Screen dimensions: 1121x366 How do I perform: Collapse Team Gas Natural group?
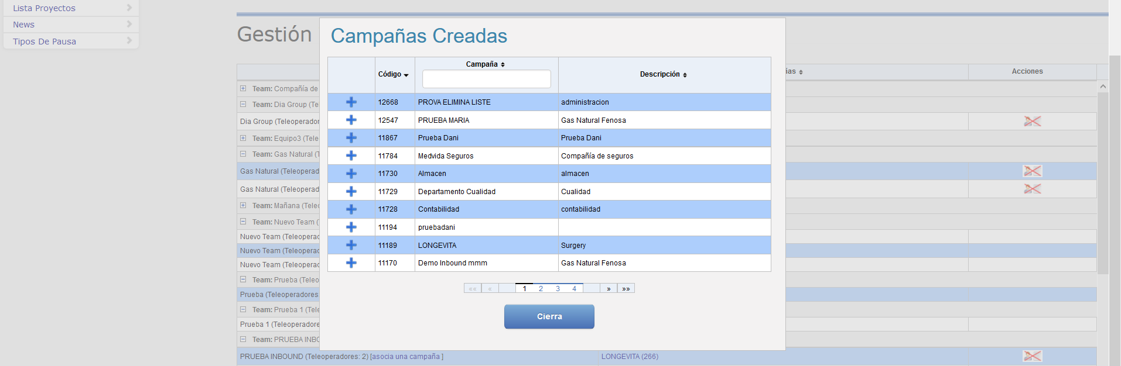tap(243, 154)
